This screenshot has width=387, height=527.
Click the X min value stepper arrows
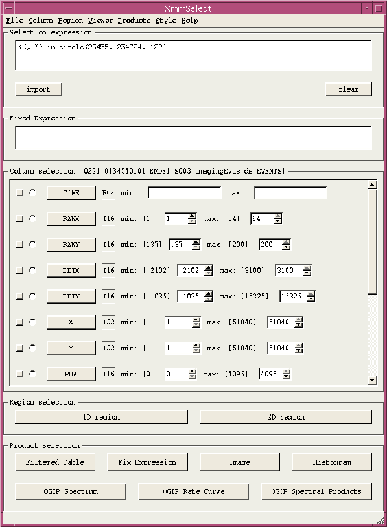196,322
